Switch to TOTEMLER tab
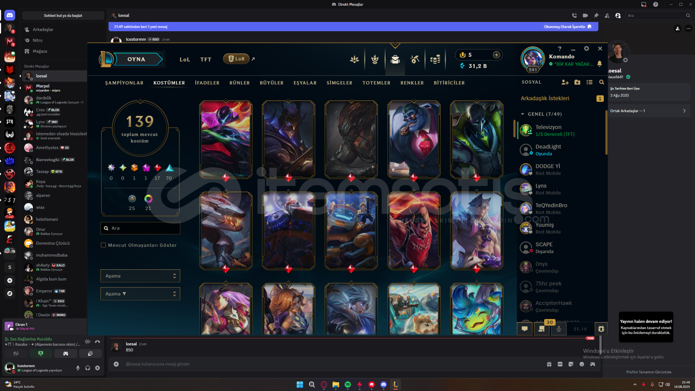 pyautogui.click(x=376, y=83)
